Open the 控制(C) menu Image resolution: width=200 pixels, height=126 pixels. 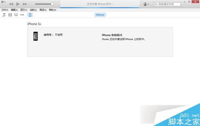pos(33,10)
